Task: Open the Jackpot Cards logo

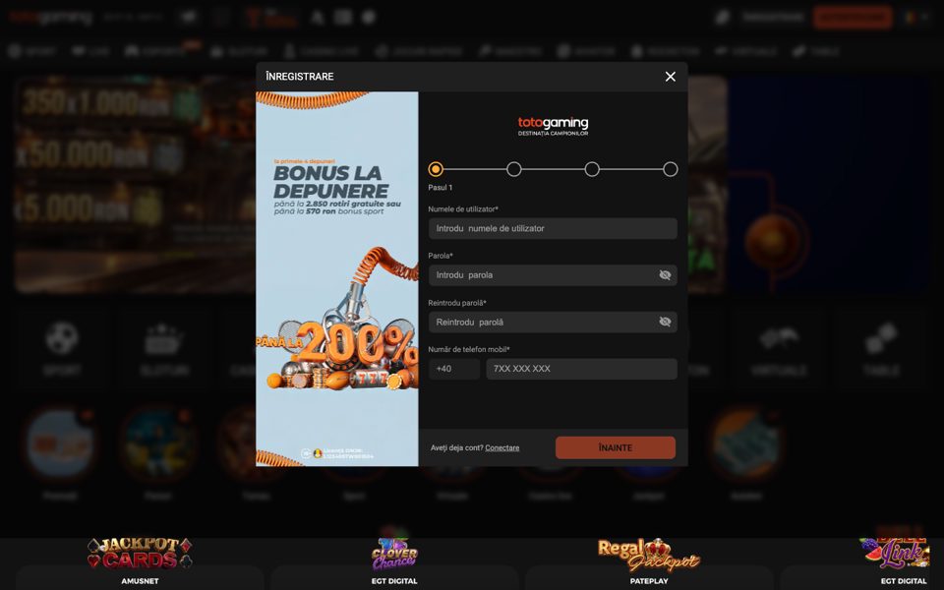Action: coord(140,554)
